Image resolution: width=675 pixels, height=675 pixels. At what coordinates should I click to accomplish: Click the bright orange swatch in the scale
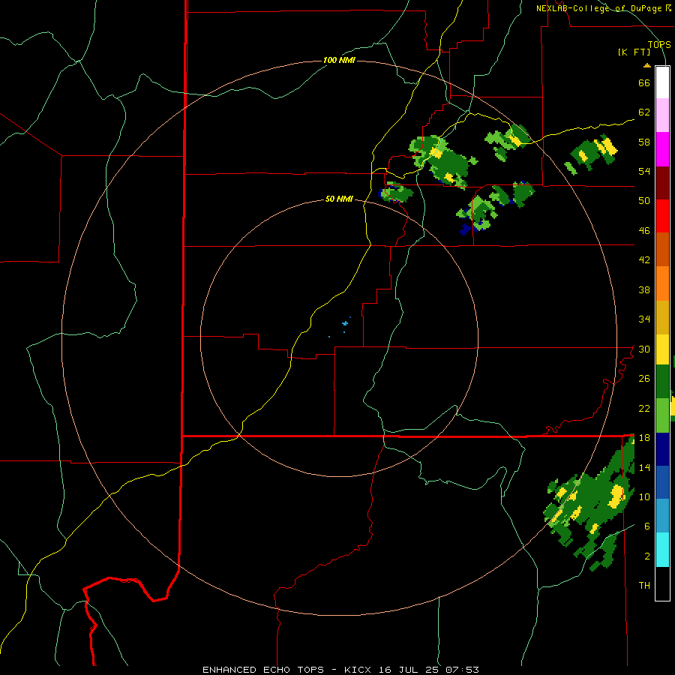point(662,283)
